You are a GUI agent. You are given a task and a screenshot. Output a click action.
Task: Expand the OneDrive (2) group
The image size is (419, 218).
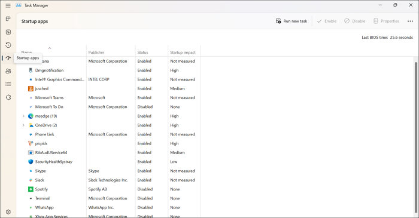pos(23,125)
